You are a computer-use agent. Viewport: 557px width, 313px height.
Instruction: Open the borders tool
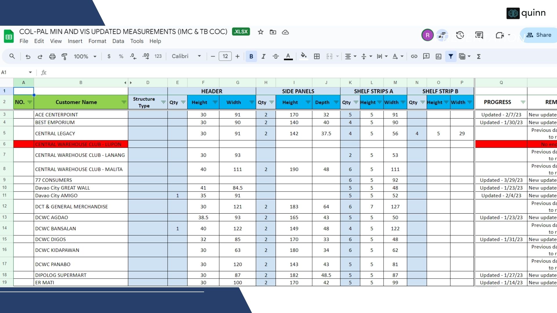(317, 57)
